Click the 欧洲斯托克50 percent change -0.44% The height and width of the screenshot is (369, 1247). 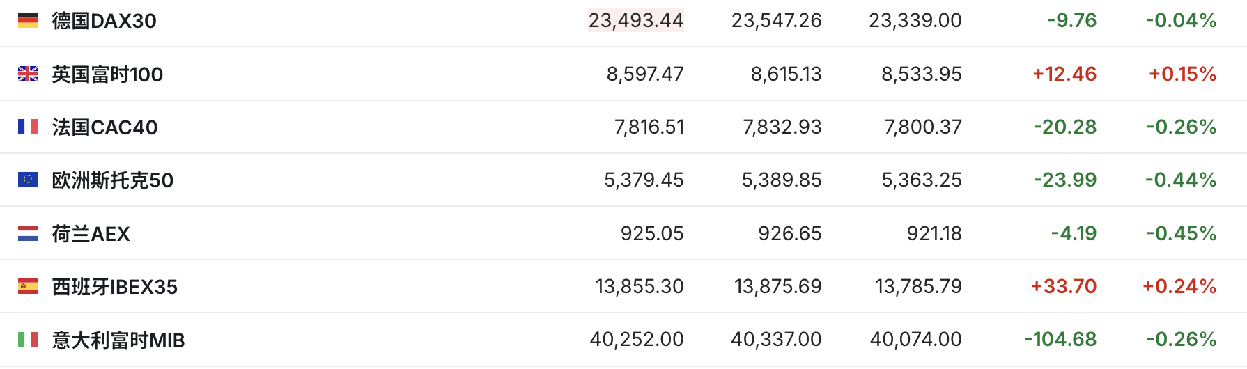click(1181, 180)
